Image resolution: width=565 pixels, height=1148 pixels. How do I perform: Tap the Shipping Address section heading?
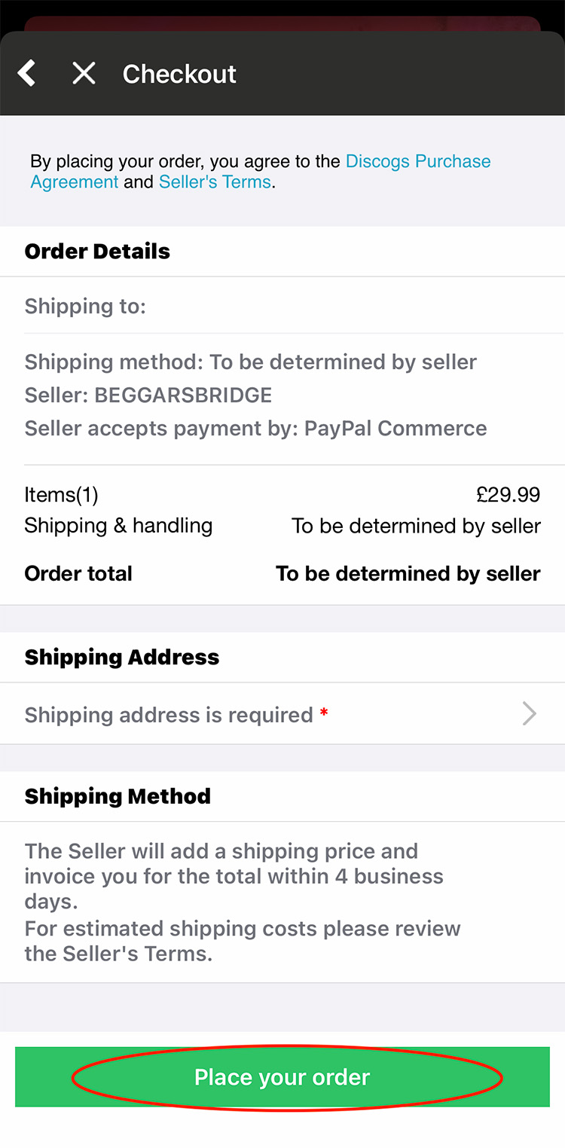point(122,658)
